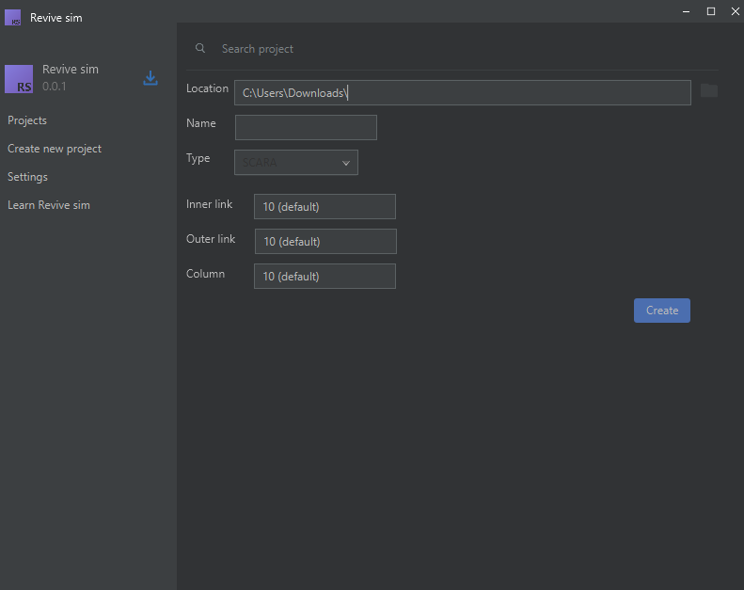Click the Inner link value field
Image resolution: width=744 pixels, height=590 pixels.
(x=325, y=206)
